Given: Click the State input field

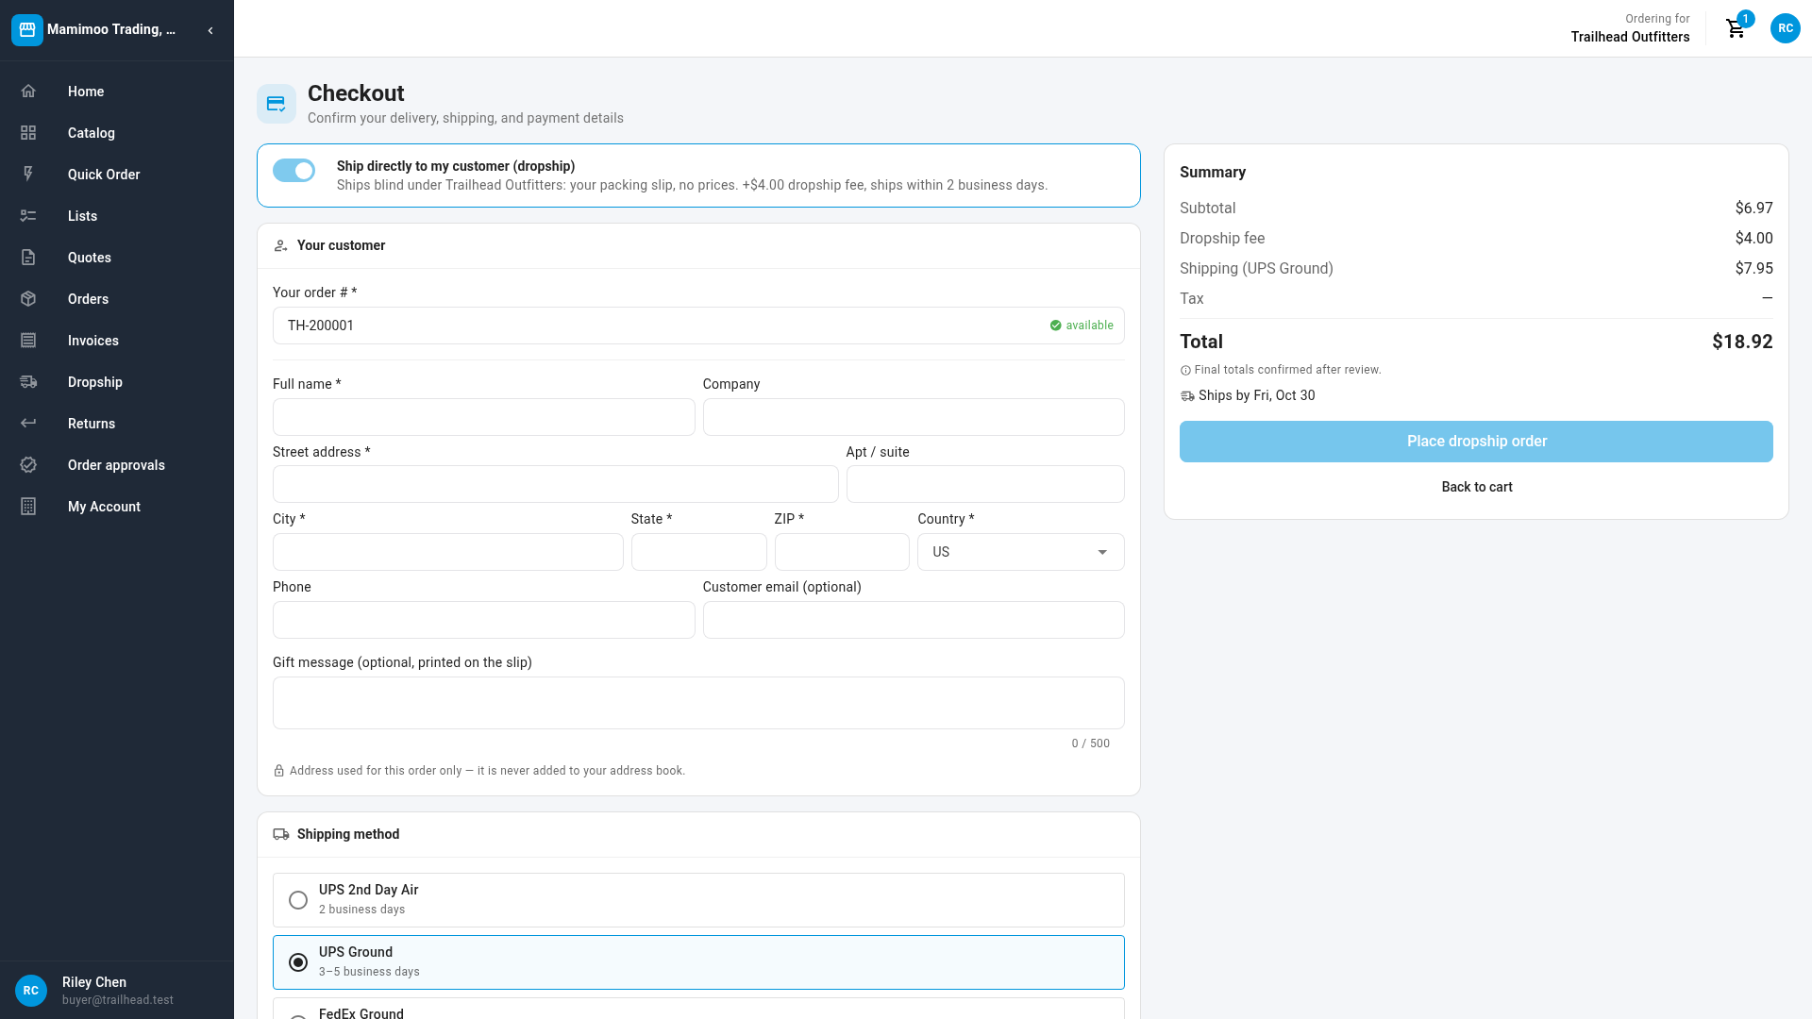Looking at the screenshot, I should pyautogui.click(x=698, y=552).
